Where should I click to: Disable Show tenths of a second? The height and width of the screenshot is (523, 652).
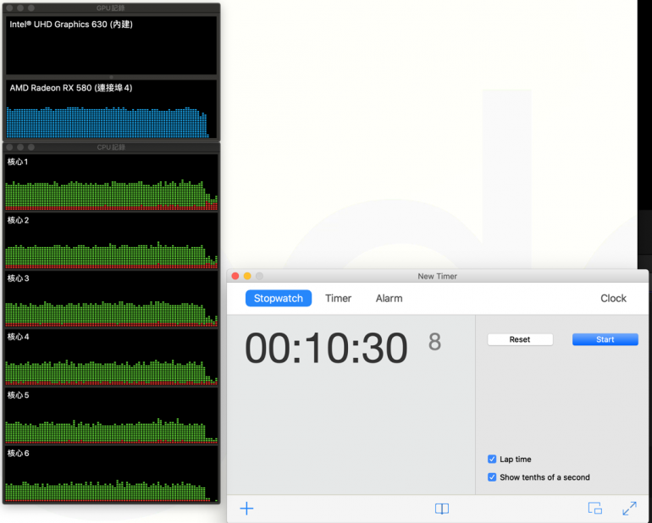(x=492, y=477)
